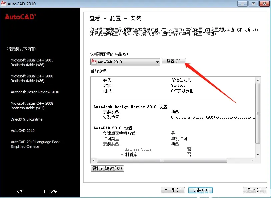Click the 'AutoCAD 2010 设置' heading
This screenshot has height=198, width=271.
(x=113, y=128)
